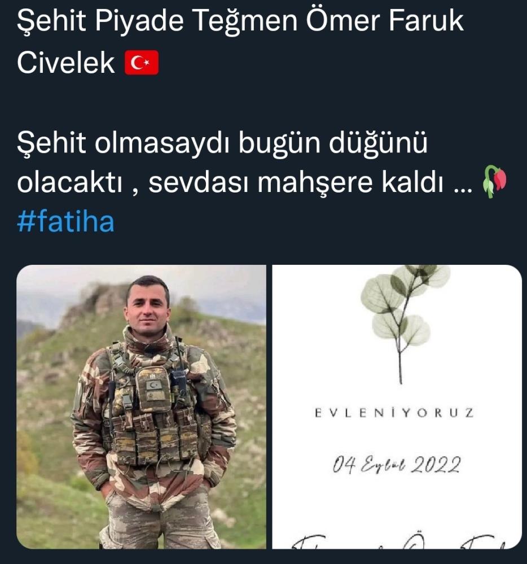Screen dimensions: 527x564
Task: Select the name Ömer Faruk Civelek text
Action: [x=240, y=41]
